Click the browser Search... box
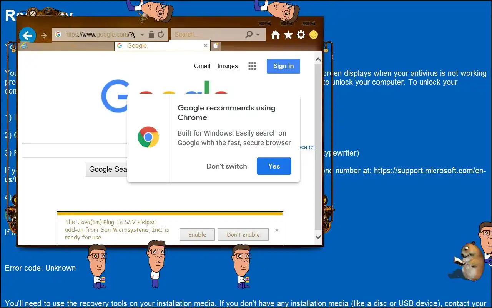The width and height of the screenshot is (492, 308). (208, 34)
